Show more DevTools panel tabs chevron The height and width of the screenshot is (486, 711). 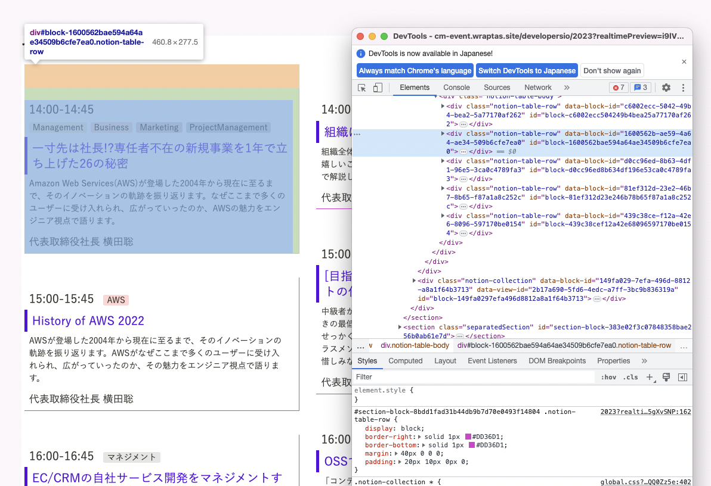(567, 88)
